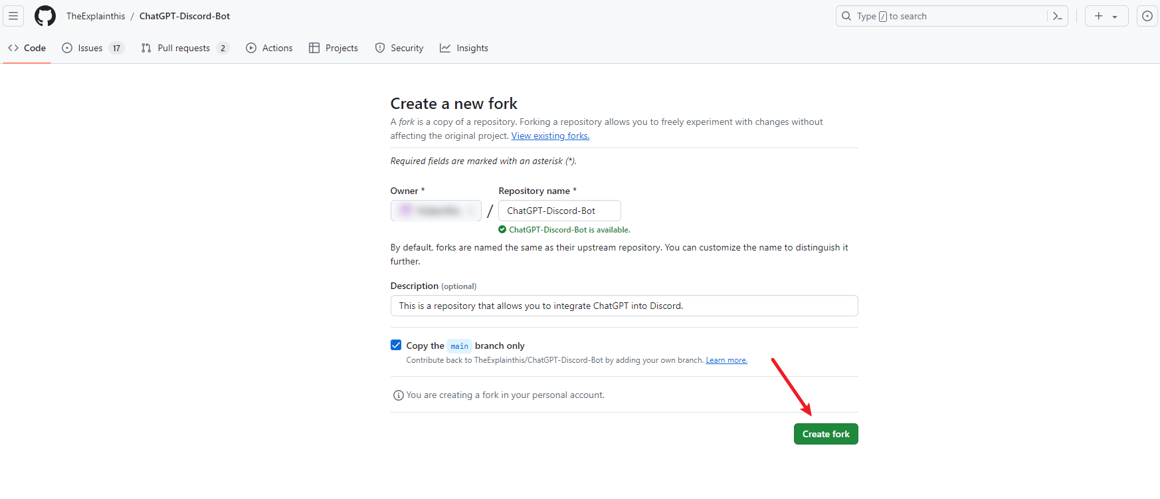Open the issues shortcut icon at top right
This screenshot has height=499, width=1160.
[1147, 16]
